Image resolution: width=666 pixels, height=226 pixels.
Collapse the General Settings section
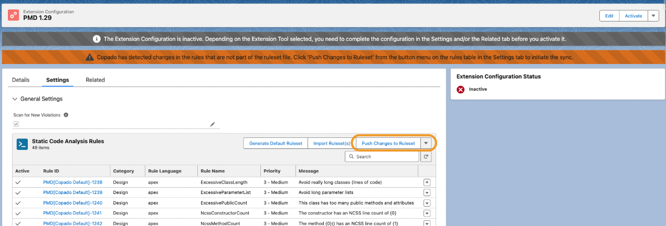15,99
